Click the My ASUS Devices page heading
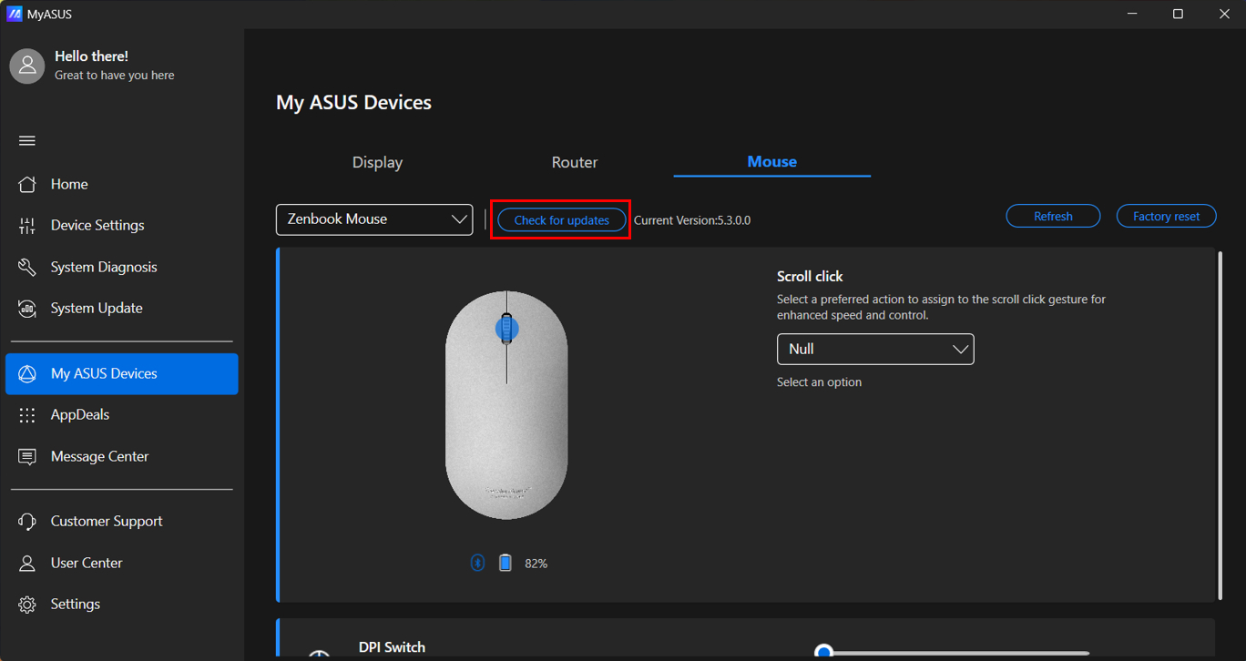 (353, 103)
